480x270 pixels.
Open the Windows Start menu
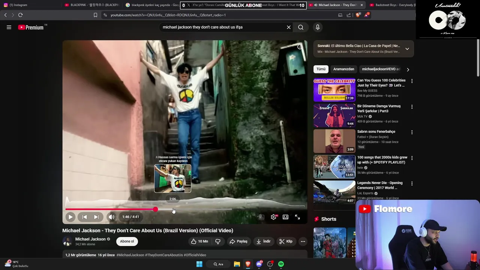tap(199, 264)
